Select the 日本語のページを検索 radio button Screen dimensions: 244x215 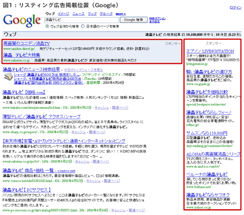(83, 26)
